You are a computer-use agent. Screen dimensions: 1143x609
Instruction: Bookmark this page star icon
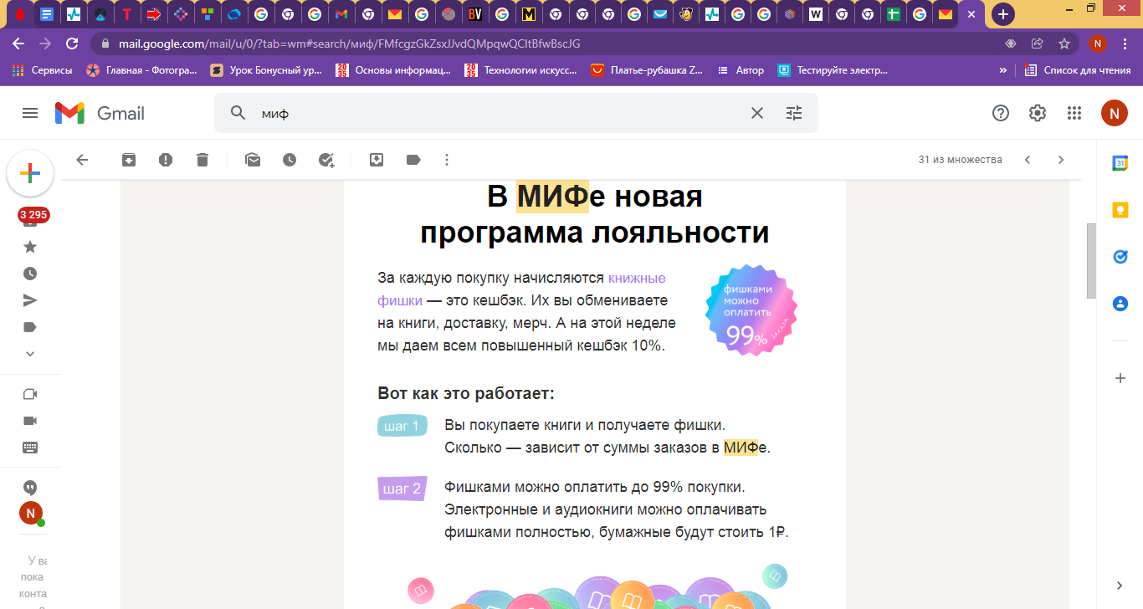pyautogui.click(x=1064, y=43)
